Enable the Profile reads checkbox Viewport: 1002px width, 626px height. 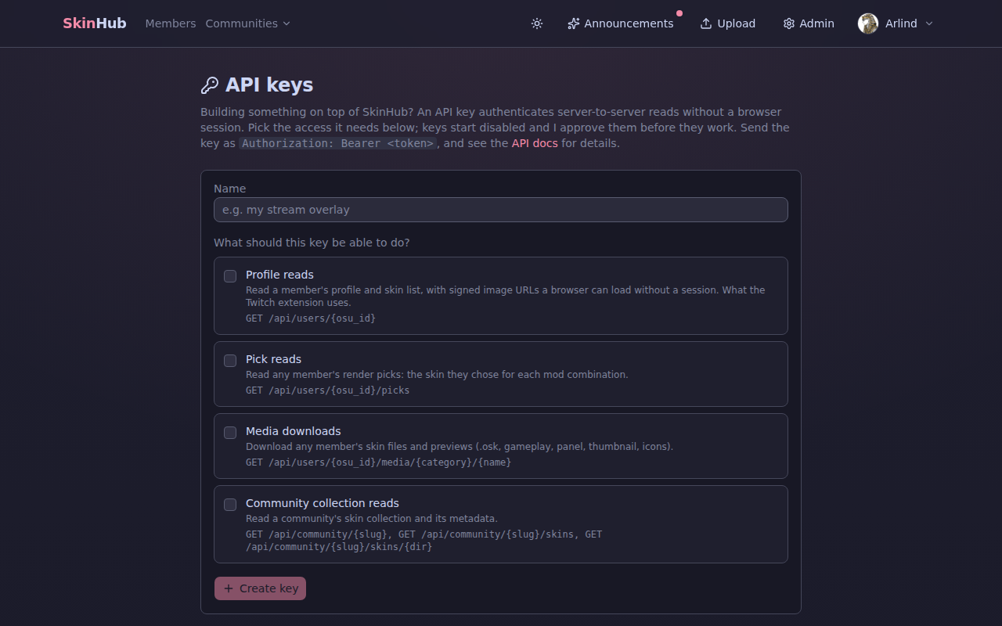230,276
